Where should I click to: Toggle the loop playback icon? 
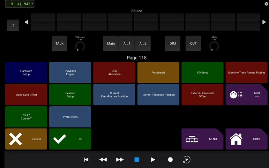pyautogui.click(x=187, y=160)
